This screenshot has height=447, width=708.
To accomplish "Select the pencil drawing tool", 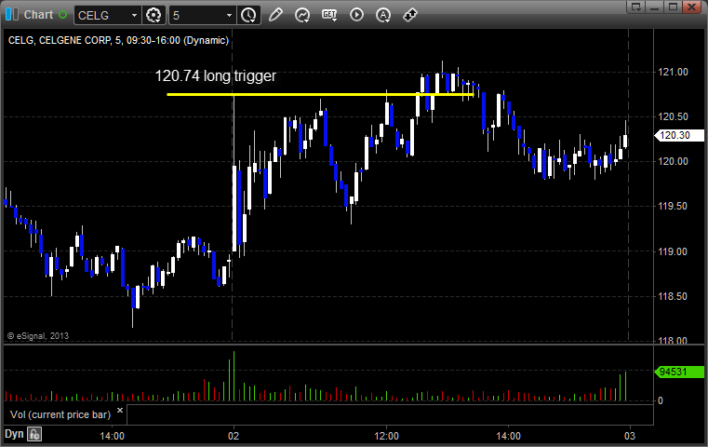I will pos(275,15).
